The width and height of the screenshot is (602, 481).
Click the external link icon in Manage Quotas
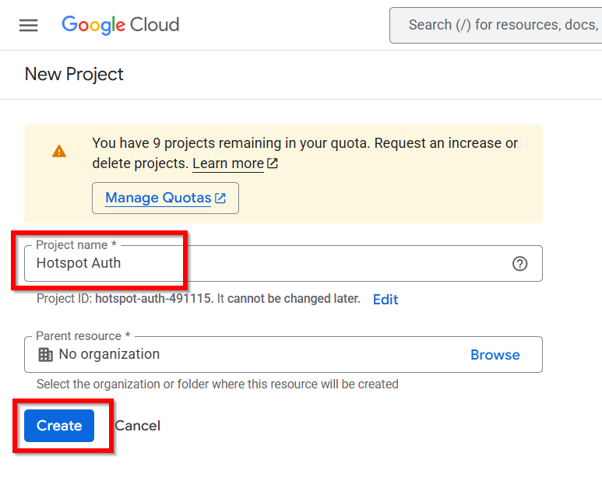pos(220,198)
